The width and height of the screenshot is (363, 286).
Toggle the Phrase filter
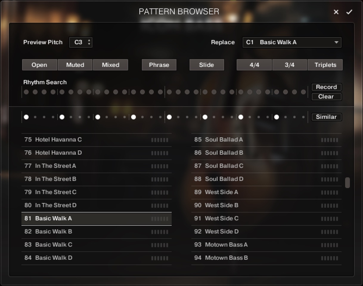coord(159,65)
